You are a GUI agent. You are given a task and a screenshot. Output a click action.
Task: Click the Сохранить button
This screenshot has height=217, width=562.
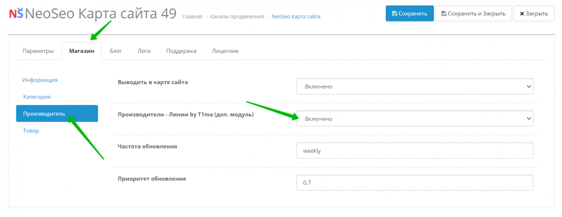409,14
